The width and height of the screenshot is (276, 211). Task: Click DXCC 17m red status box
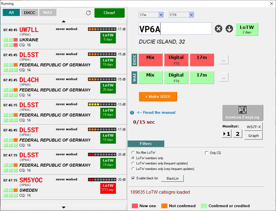point(202,60)
